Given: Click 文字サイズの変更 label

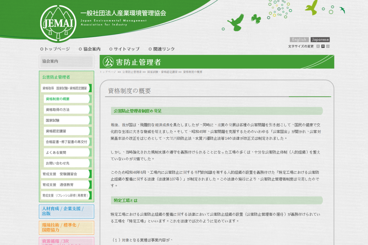Looking at the screenshot, I should (301, 46).
